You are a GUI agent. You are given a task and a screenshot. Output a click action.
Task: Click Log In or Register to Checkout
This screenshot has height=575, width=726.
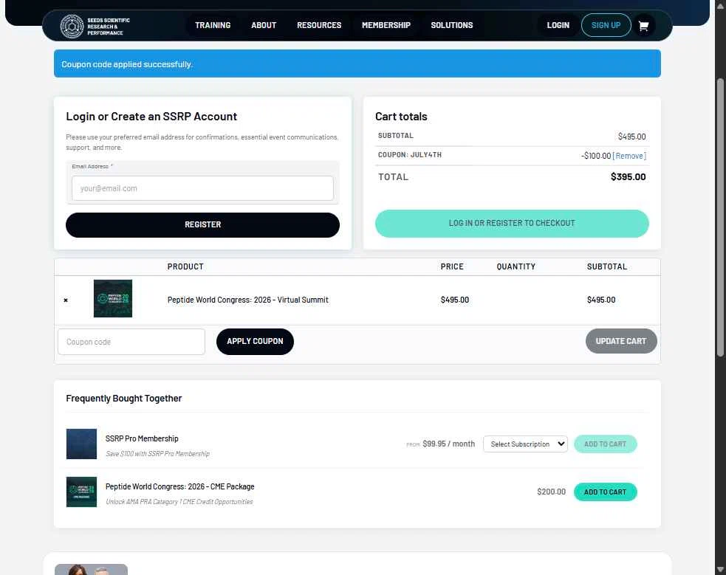pos(512,224)
